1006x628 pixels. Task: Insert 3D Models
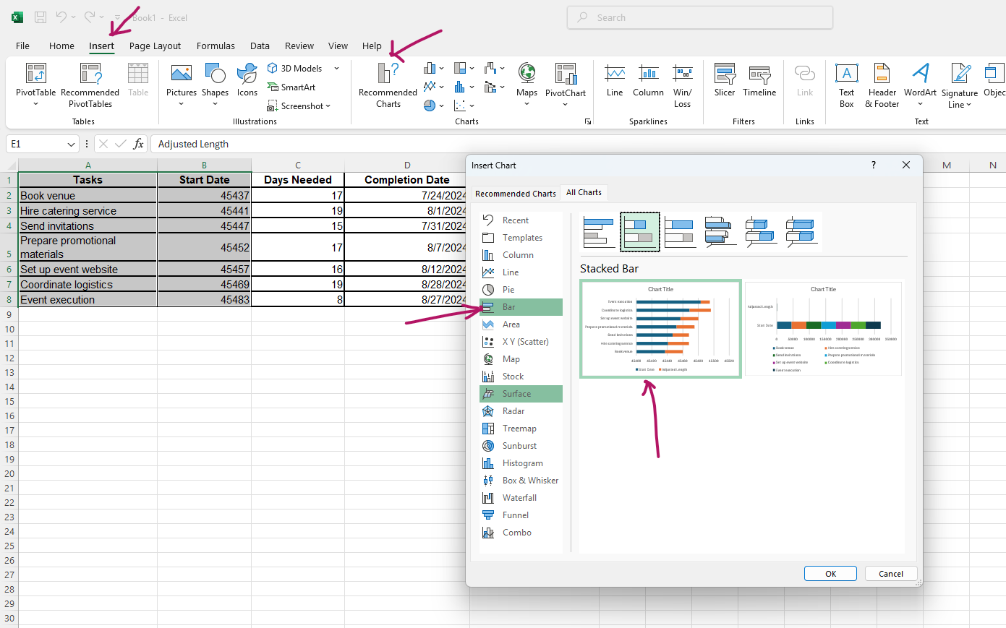tap(295, 68)
